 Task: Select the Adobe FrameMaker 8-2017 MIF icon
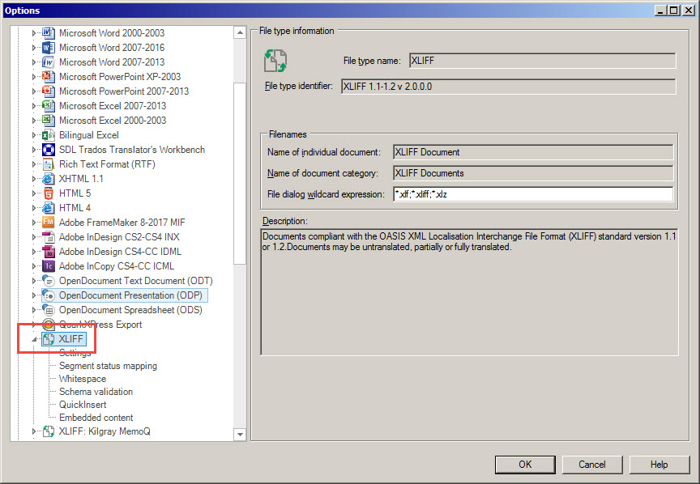(x=49, y=223)
